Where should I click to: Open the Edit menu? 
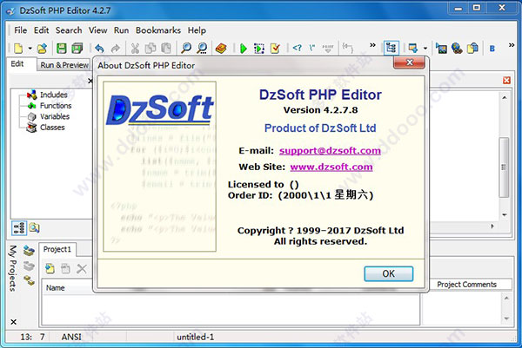pos(41,30)
